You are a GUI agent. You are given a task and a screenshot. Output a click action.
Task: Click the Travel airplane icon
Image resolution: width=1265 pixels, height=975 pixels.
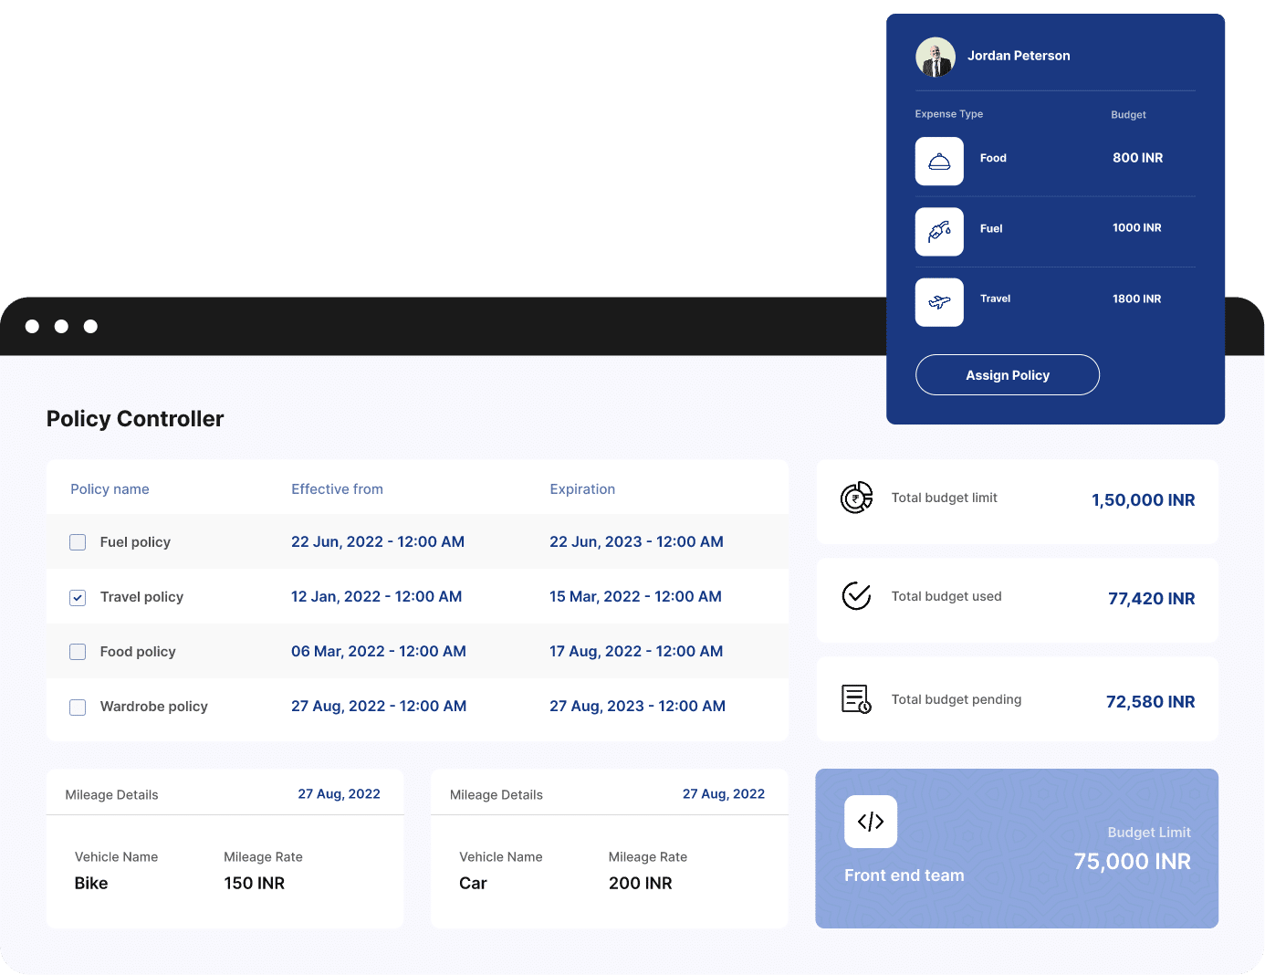[x=939, y=301]
